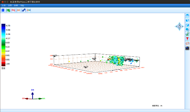Open the 帮助 menu

point(22,6)
